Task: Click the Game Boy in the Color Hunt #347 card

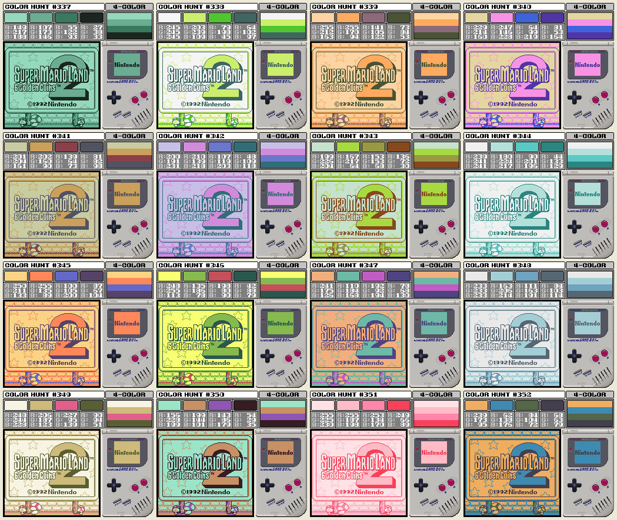Action: point(435,344)
